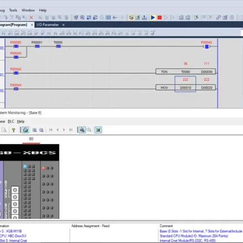This screenshot has height=243, width=243.
Task: Open the Tools menu
Action: 13,10
